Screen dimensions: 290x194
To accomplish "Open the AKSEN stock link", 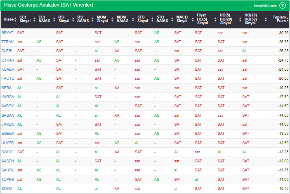I will coord(7,161).
